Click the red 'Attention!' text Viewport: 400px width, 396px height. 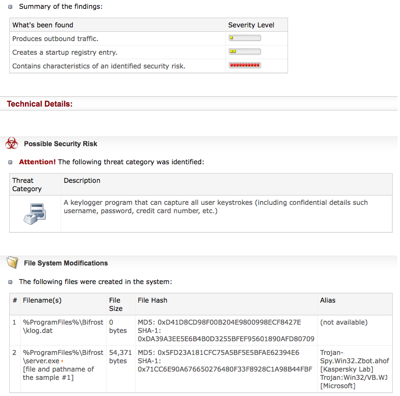(x=37, y=162)
